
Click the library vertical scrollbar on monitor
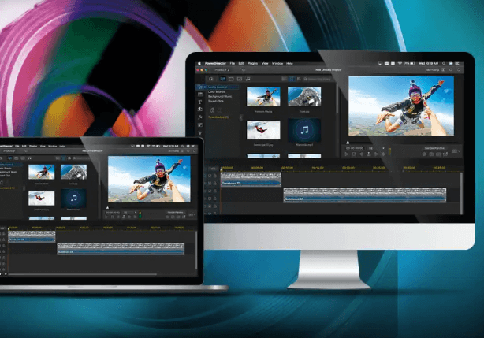[x=337, y=100]
